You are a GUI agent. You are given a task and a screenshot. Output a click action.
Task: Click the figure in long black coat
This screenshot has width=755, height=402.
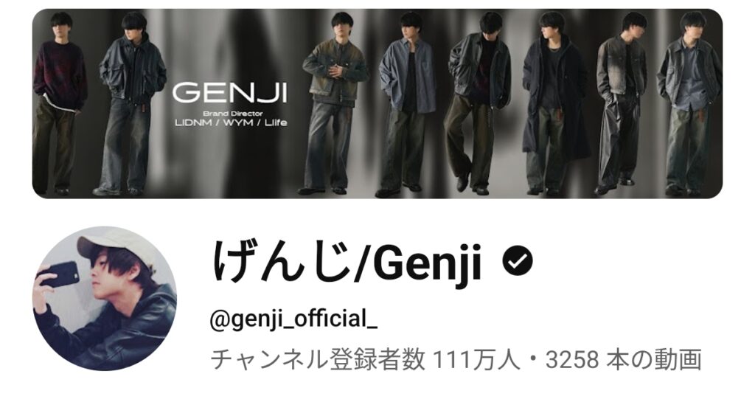click(x=554, y=103)
